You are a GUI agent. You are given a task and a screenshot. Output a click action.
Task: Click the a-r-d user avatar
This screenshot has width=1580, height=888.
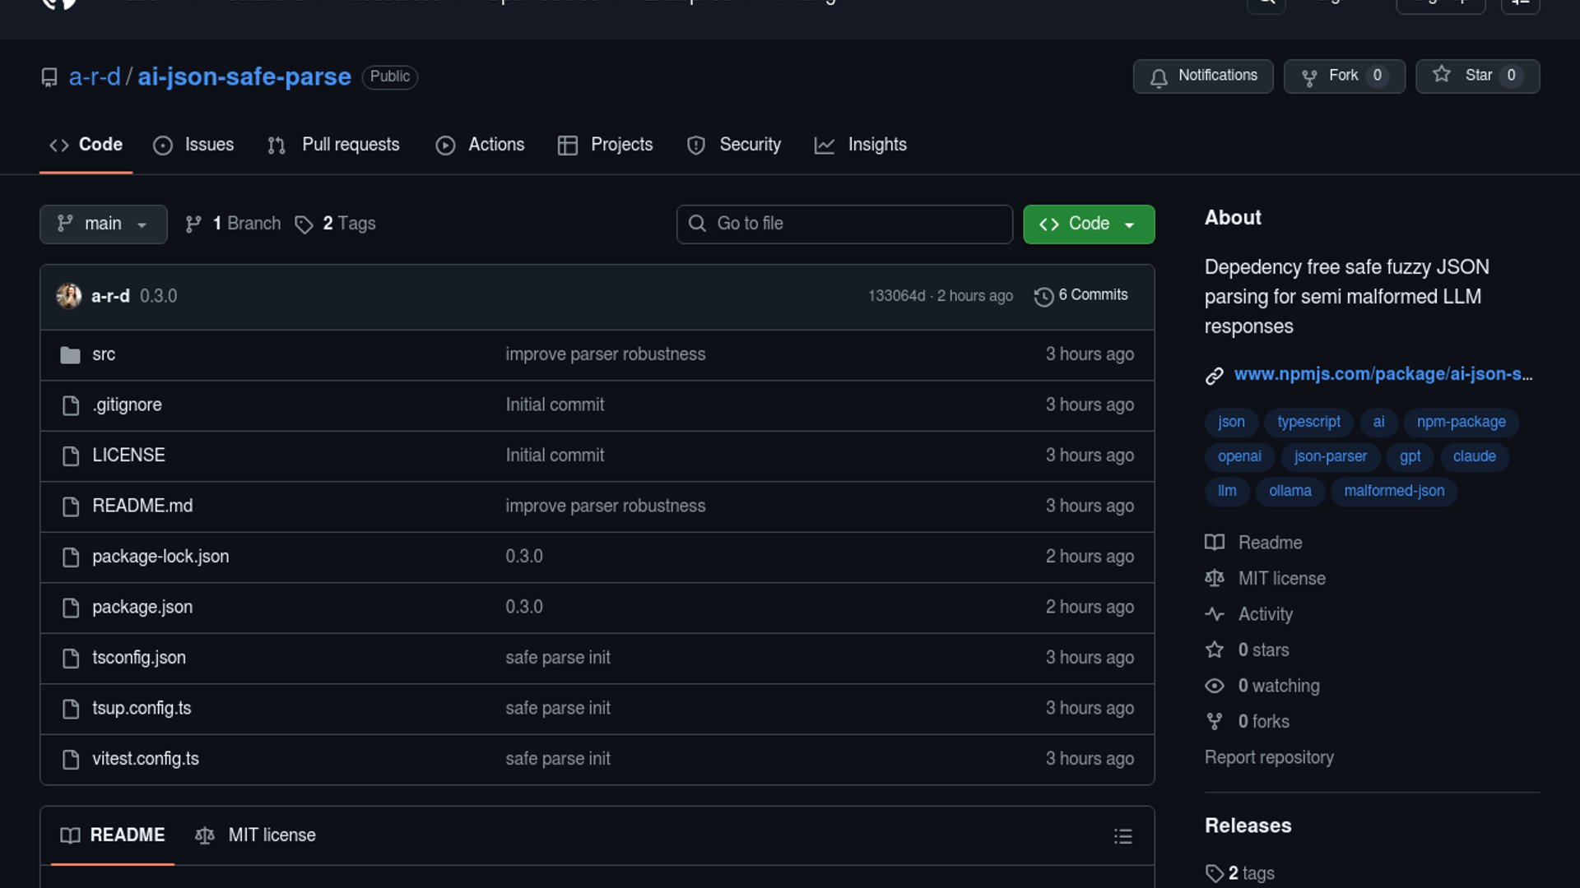pos(68,296)
